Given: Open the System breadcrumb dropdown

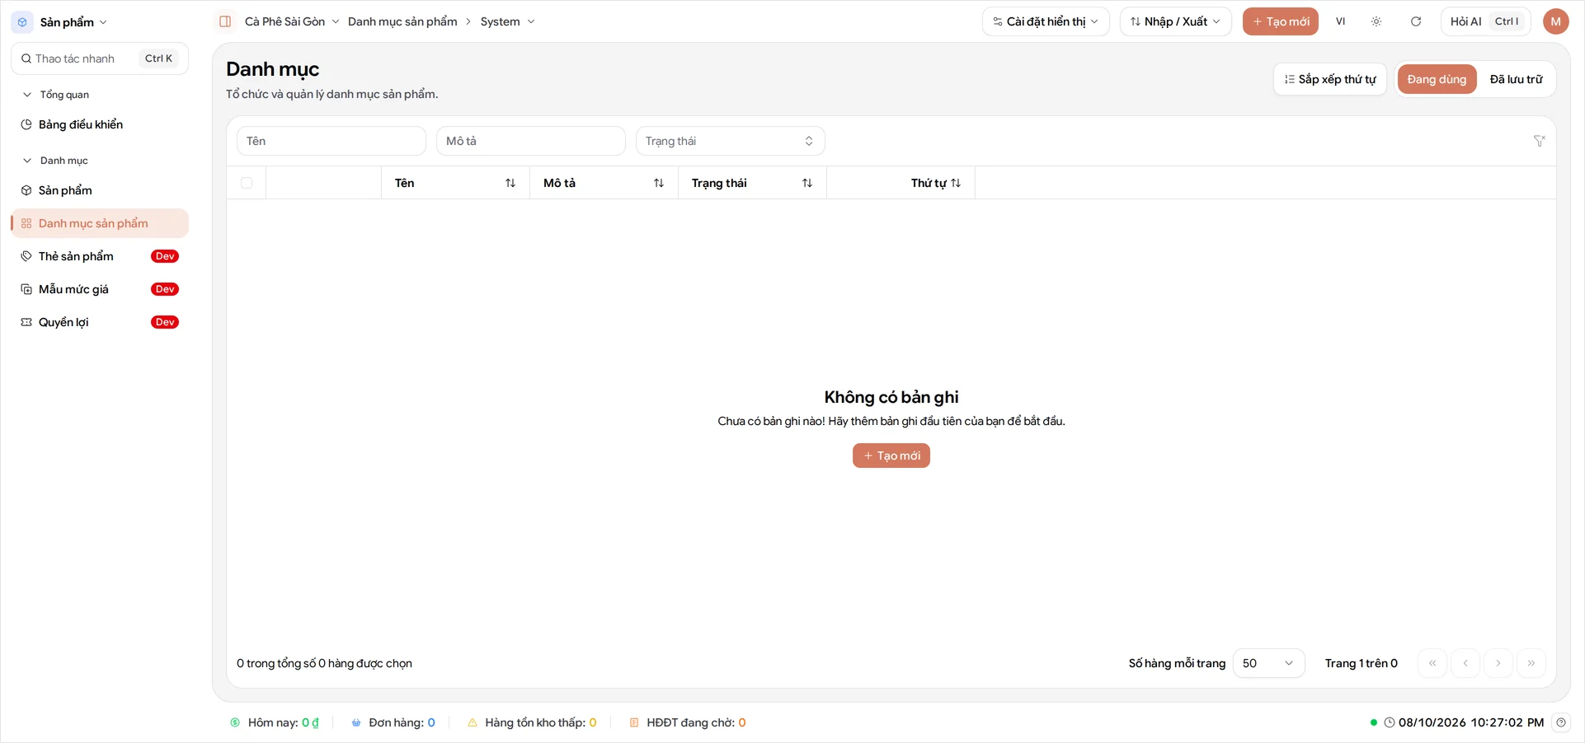Looking at the screenshot, I should (x=507, y=21).
